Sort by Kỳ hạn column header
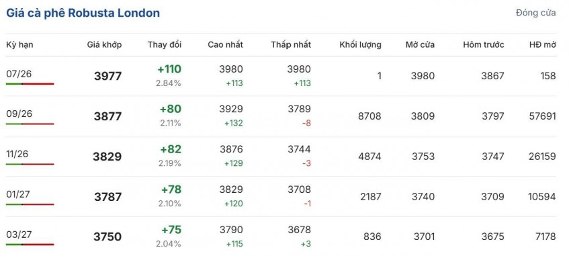571x256 pixels. [x=19, y=45]
